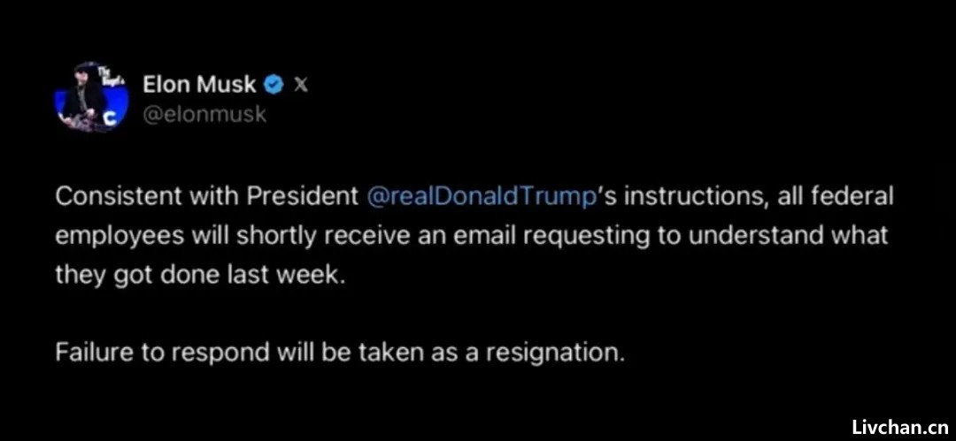The width and height of the screenshot is (956, 441).
Task: Click the line starting with employees
Action: coord(472,236)
